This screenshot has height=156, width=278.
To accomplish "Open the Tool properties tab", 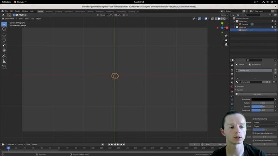I will tap(232, 65).
